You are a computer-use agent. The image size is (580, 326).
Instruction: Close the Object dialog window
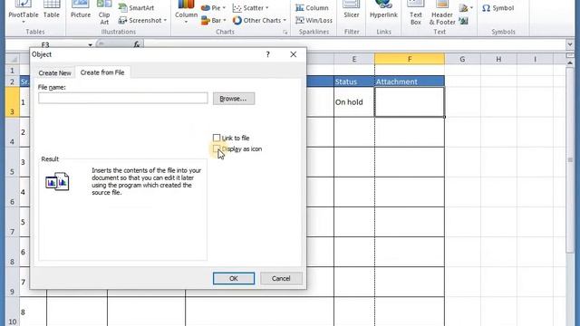tap(294, 54)
